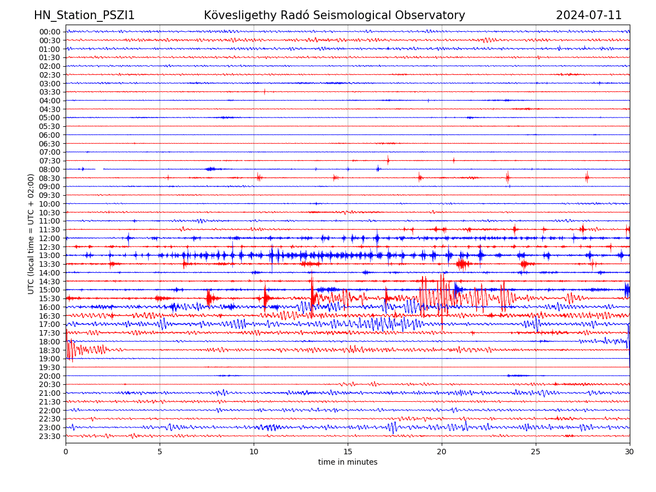Click the 20:00 row time label
Viewport: 656px width, 492px height.
(x=50, y=376)
